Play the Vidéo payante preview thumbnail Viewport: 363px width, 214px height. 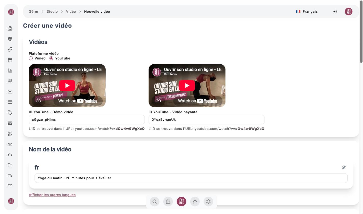(187, 85)
